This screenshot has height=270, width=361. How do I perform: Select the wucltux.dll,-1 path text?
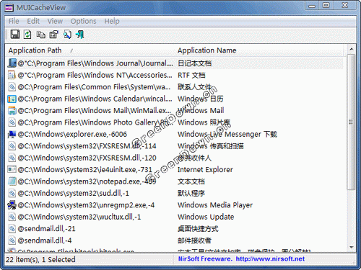pos(79,217)
